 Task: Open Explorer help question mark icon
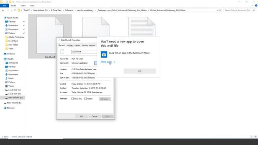(256, 6)
